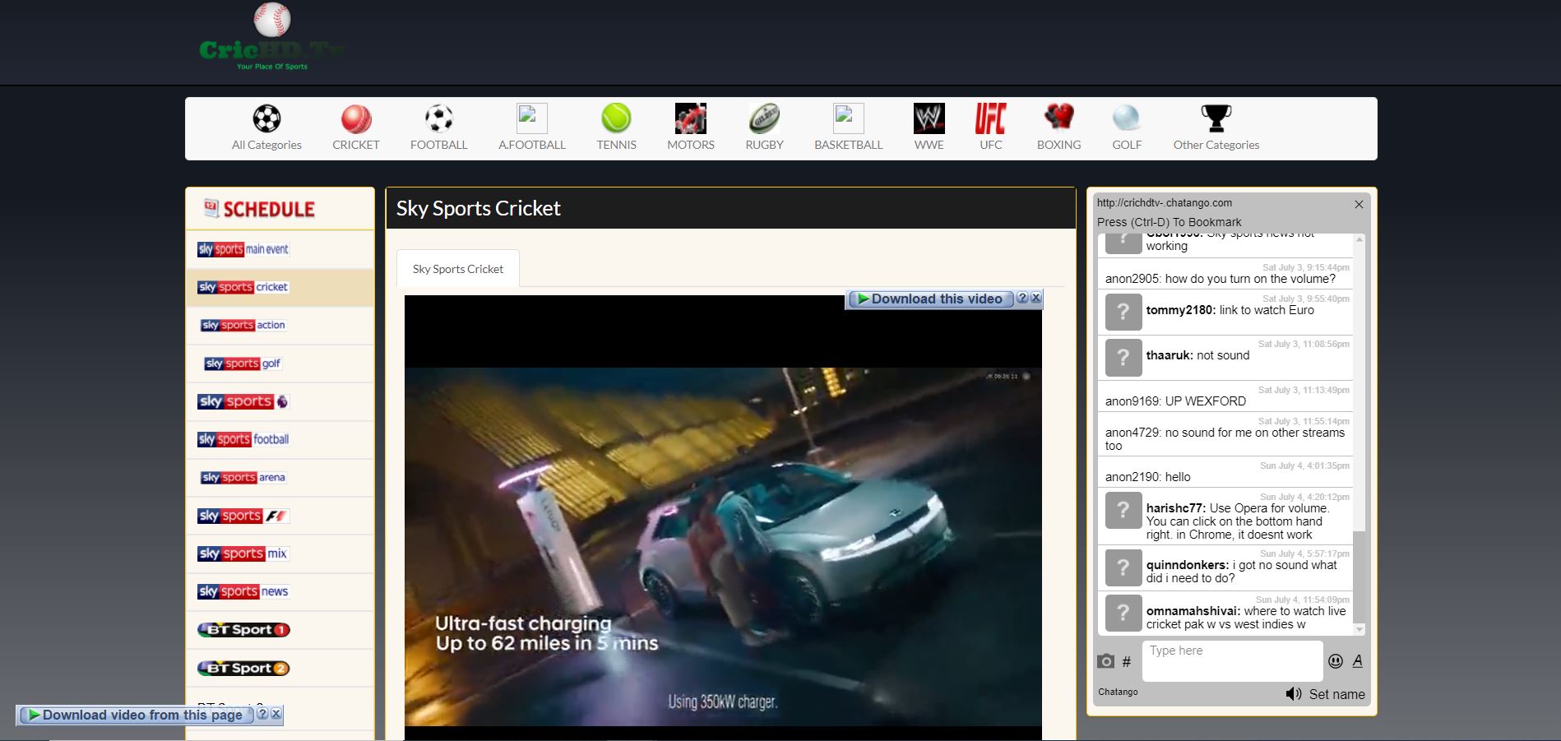Viewport: 1561px width, 741px height.
Task: Click the chat scrollbar down arrow
Action: point(1359,629)
